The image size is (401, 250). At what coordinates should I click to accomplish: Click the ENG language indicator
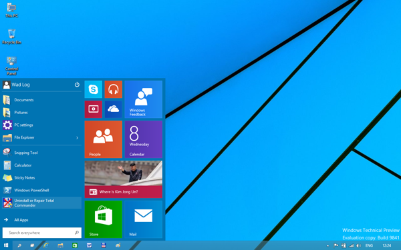(369, 245)
